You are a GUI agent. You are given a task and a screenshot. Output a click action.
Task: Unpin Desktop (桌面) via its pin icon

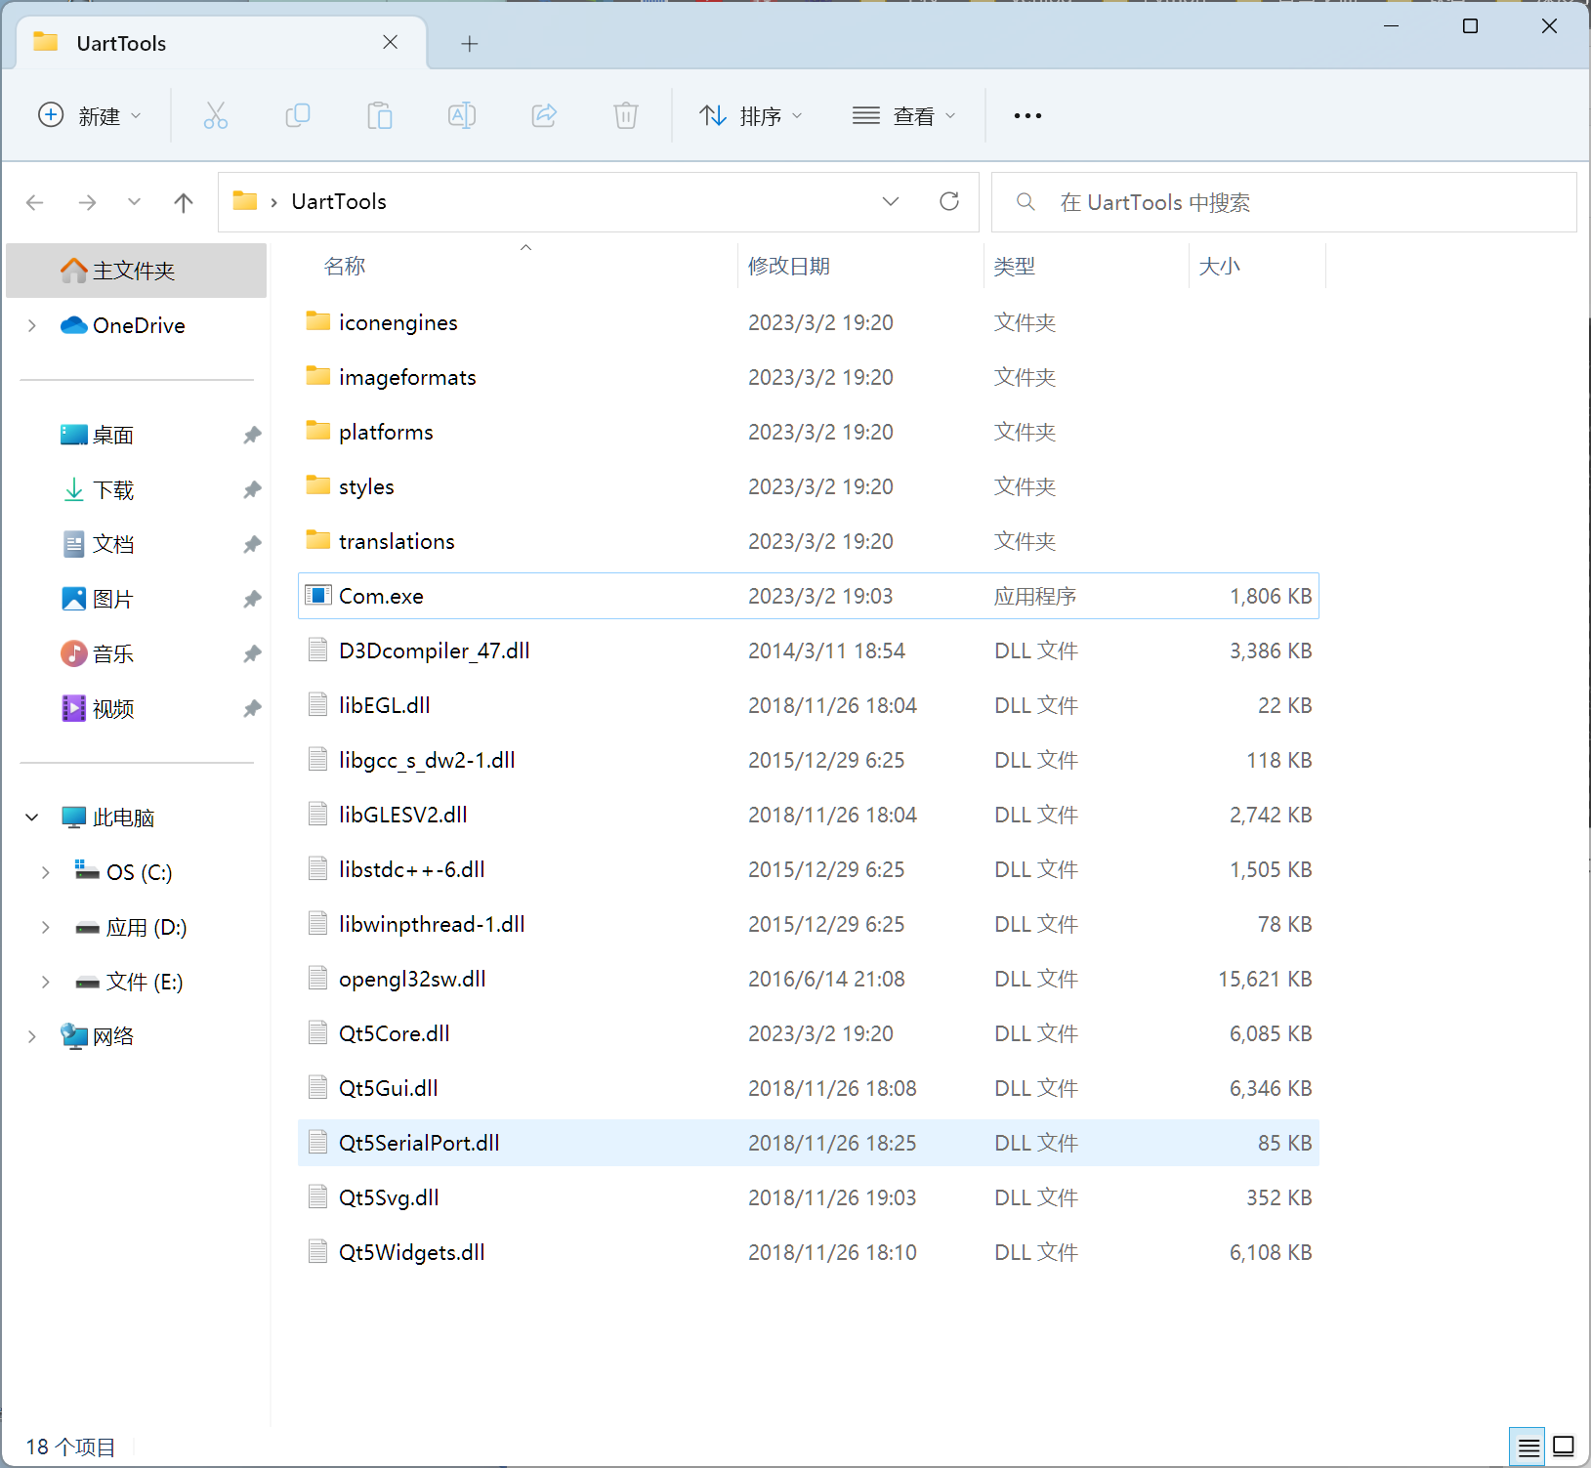[x=252, y=435]
